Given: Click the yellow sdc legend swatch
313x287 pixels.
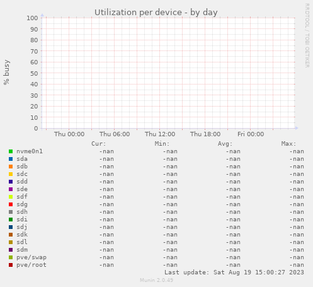Looking at the screenshot, I should click(x=11, y=174).
